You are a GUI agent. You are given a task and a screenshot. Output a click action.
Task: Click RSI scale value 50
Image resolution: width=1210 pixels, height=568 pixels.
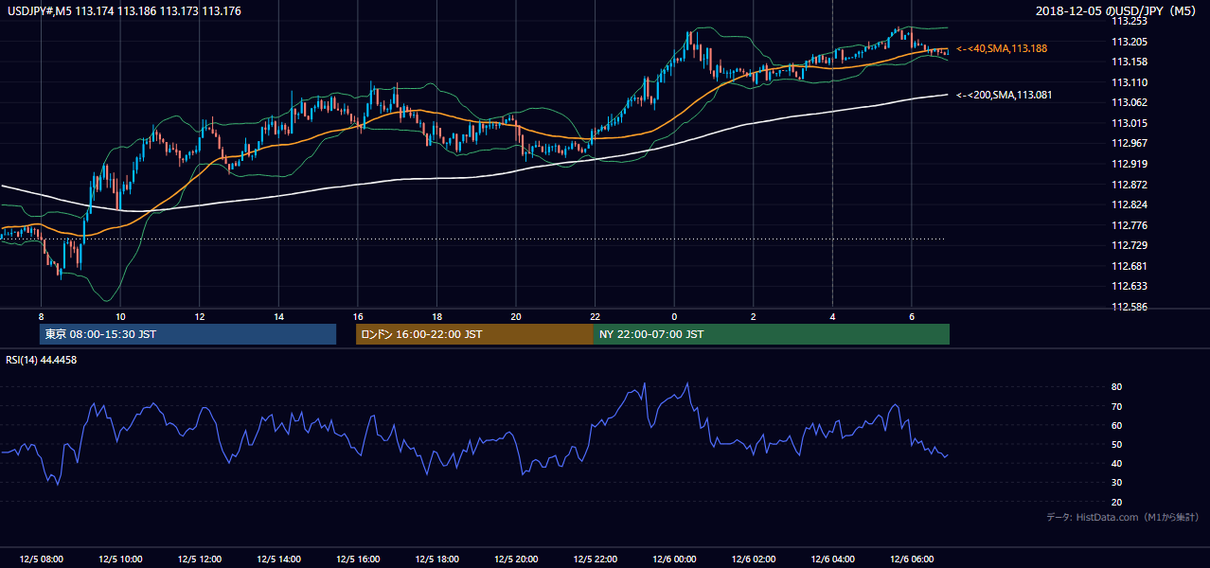click(1117, 445)
